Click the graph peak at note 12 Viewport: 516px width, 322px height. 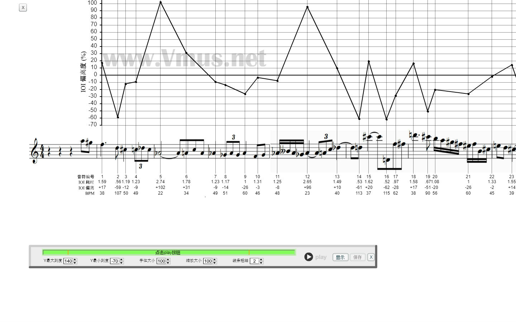[307, 7]
